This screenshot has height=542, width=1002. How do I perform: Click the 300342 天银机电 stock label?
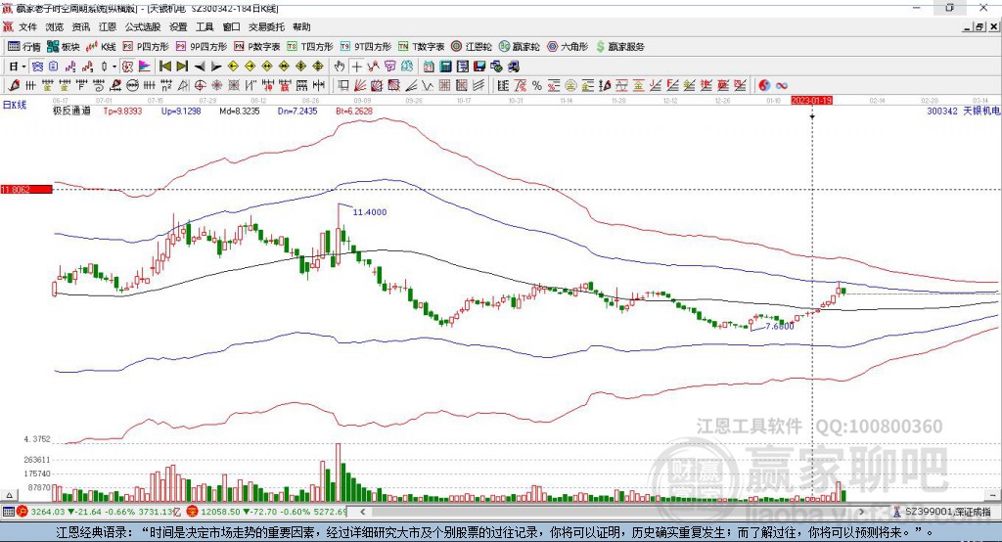click(963, 111)
